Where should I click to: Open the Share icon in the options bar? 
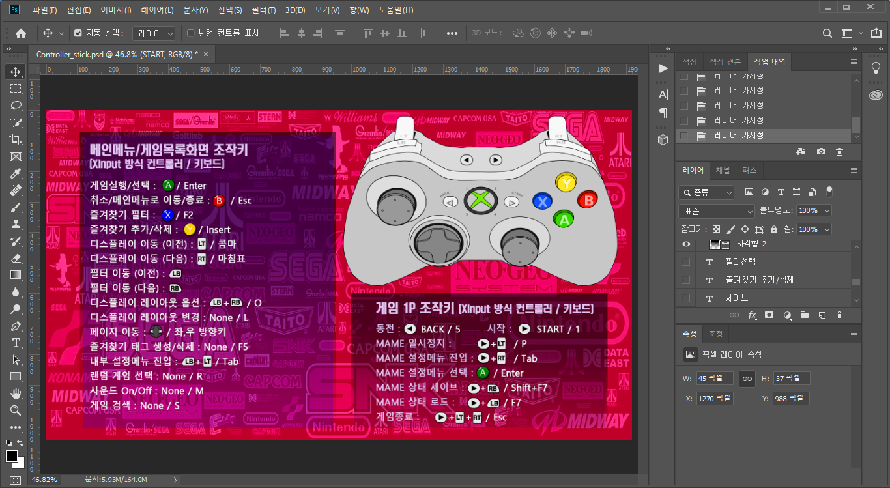click(876, 33)
